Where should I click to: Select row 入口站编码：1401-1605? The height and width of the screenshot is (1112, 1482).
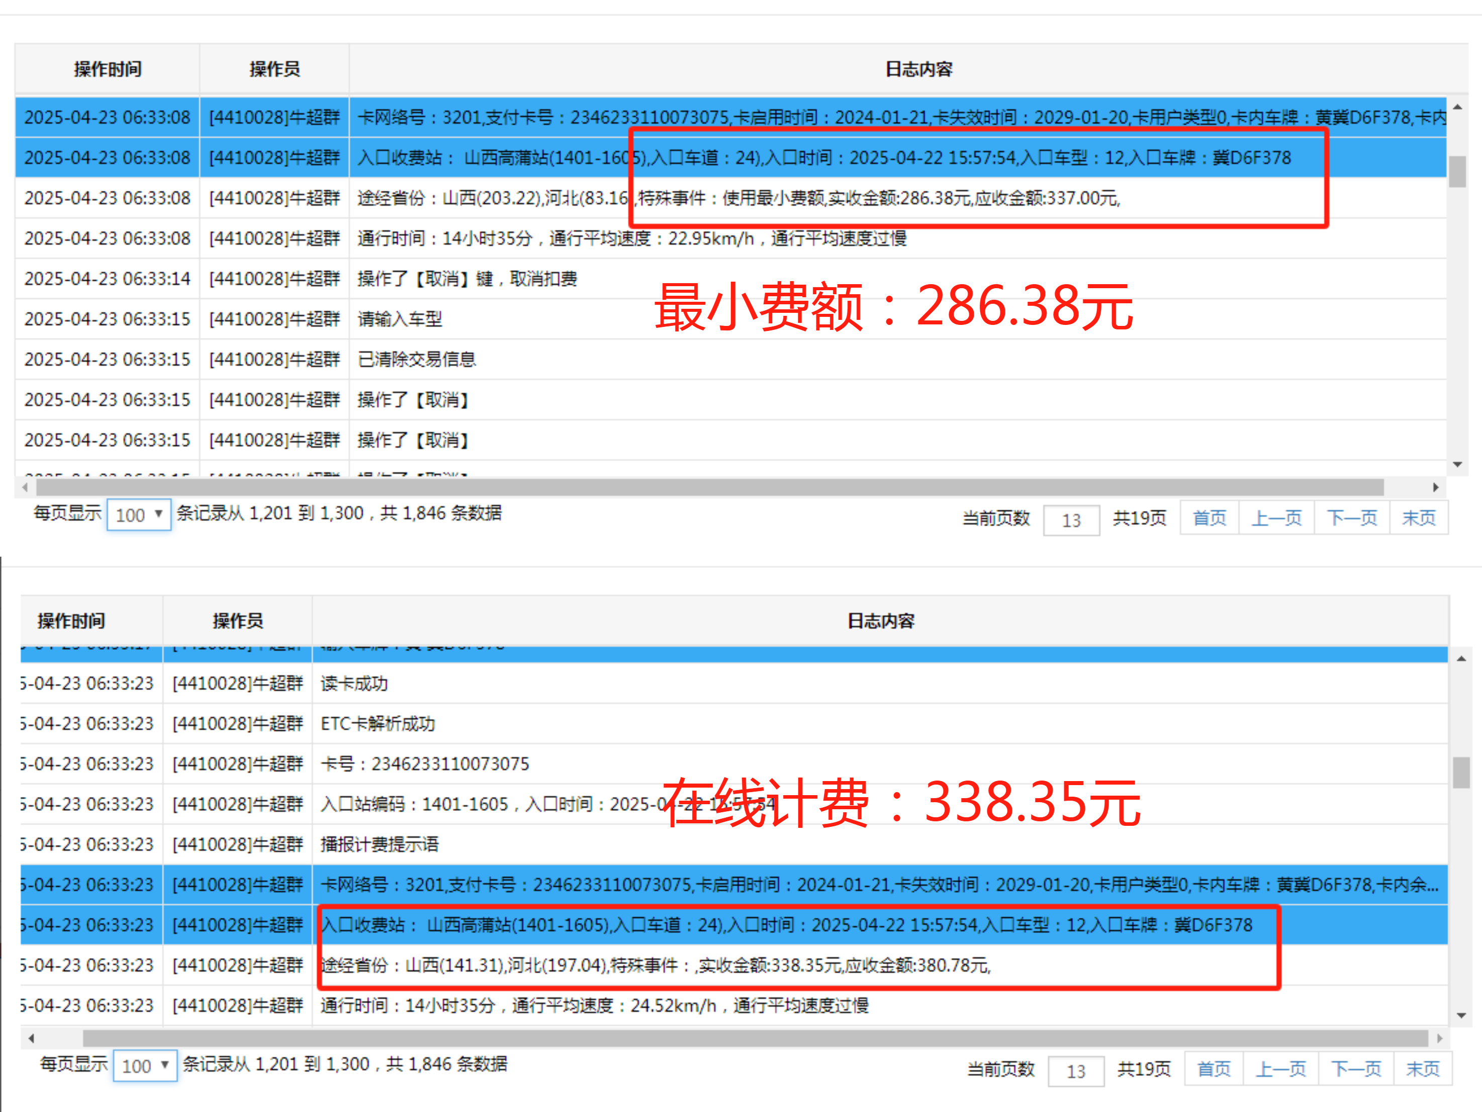tap(734, 804)
